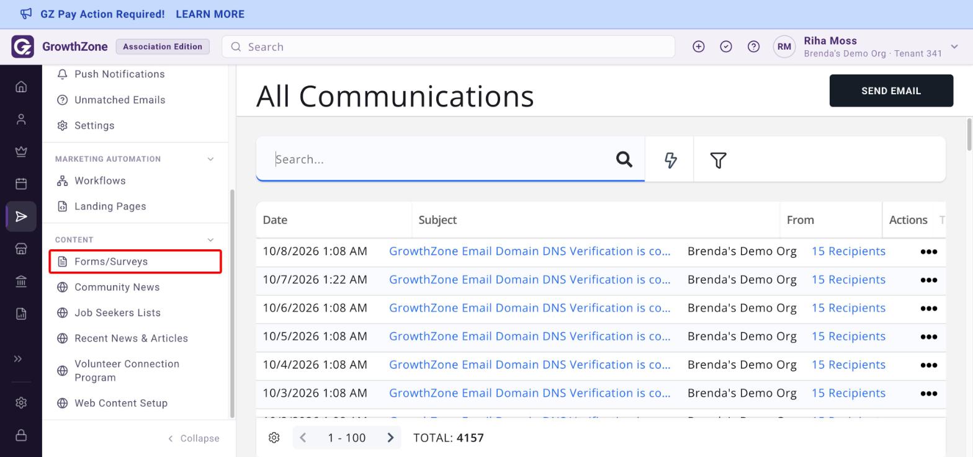
Task: Select the paper plane communications icon
Action: tap(21, 216)
